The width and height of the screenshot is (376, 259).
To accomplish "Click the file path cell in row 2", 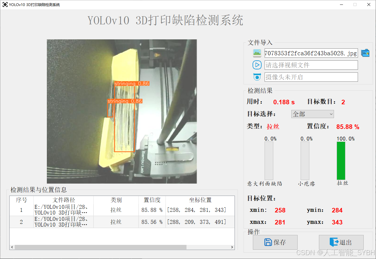I will pyautogui.click(x=64, y=222).
